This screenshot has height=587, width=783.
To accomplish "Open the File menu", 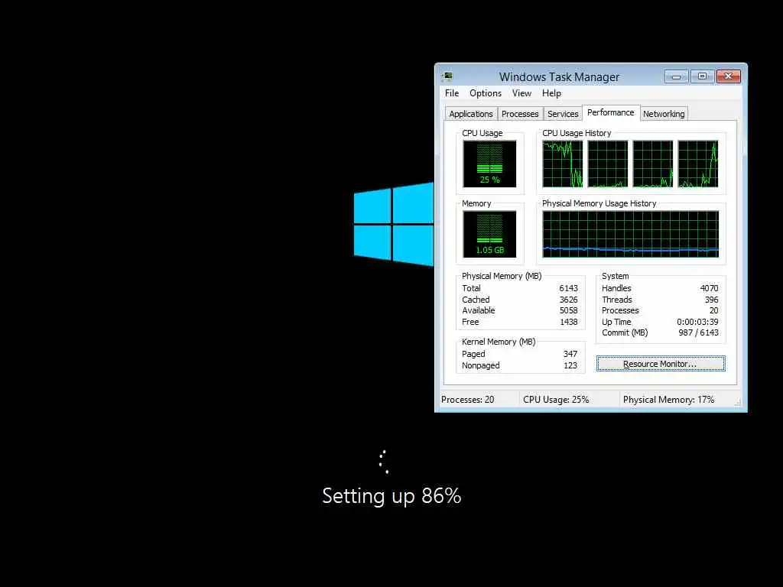I will [452, 93].
